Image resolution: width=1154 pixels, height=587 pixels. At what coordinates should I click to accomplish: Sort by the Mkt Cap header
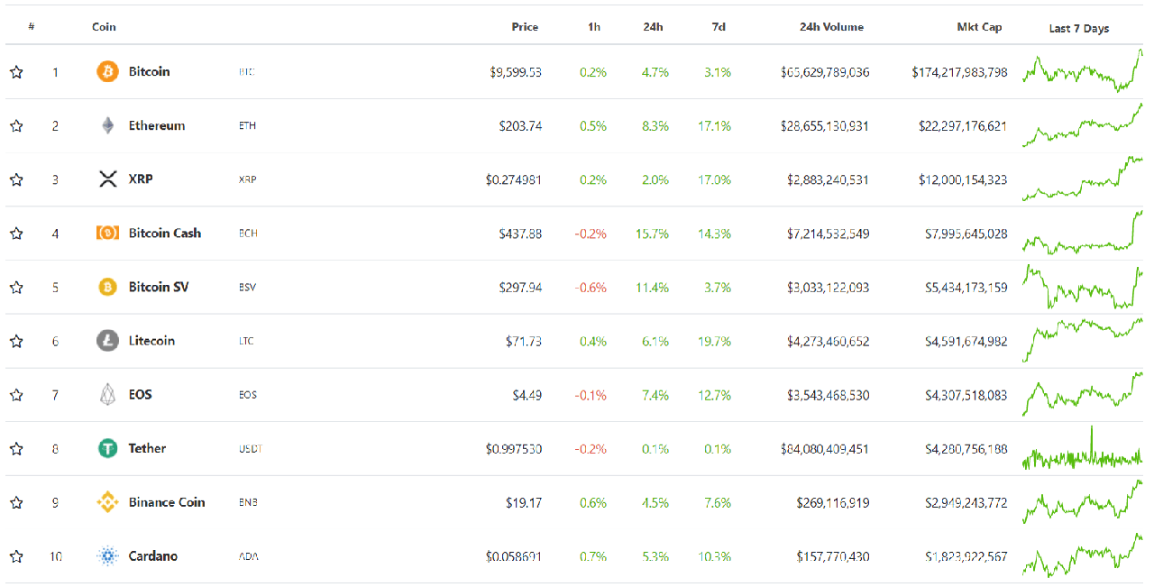point(979,27)
